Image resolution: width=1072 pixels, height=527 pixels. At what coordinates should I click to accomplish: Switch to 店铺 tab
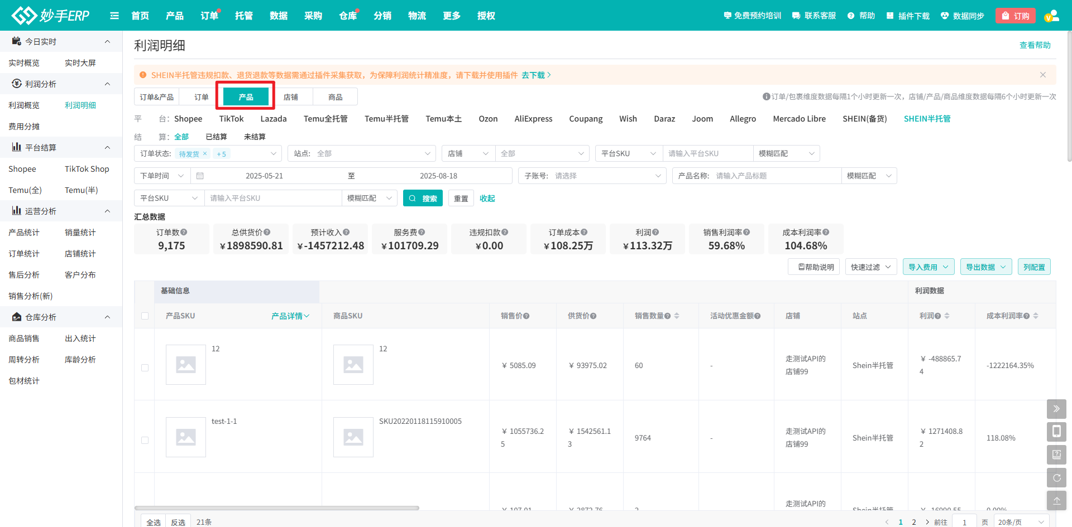click(x=290, y=97)
